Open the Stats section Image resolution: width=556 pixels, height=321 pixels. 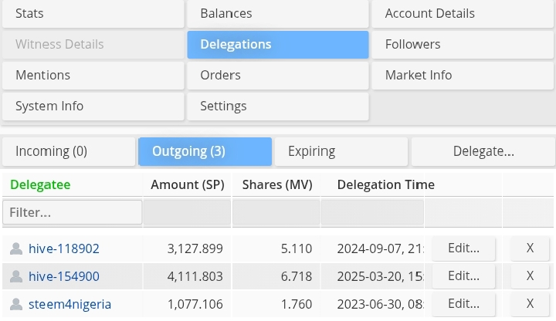click(x=93, y=14)
